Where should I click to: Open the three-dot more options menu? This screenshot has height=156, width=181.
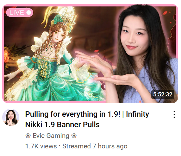174,114
